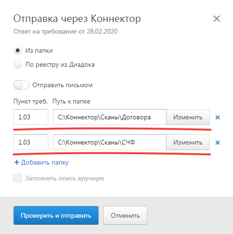Cancel with the Отменить button
233x234 pixels.
point(125,215)
